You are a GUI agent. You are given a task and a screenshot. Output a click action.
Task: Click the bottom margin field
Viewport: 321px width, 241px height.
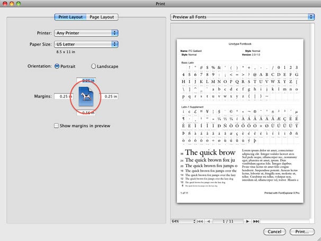86,113
